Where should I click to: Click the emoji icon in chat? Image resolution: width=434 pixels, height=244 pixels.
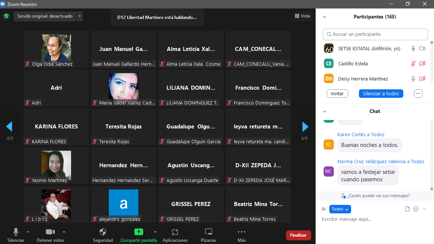click(416, 209)
